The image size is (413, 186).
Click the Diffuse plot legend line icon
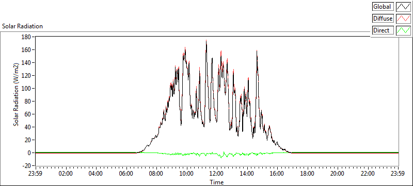pos(403,19)
